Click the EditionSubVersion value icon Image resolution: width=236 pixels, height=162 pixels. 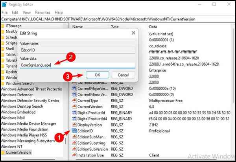(x=74, y=149)
